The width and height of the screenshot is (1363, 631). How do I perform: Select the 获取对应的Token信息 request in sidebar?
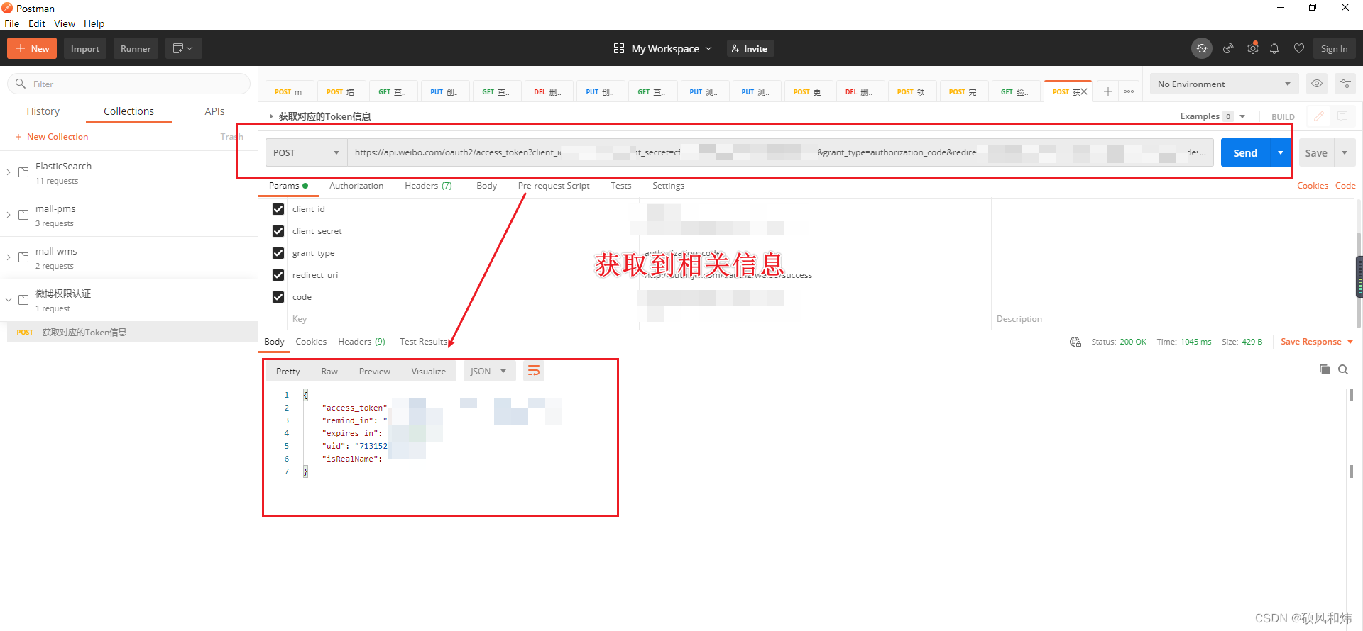pos(128,332)
